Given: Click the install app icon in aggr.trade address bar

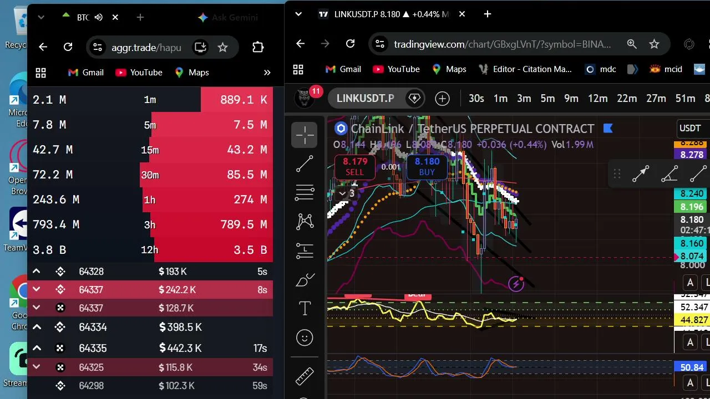Looking at the screenshot, I should (x=200, y=47).
